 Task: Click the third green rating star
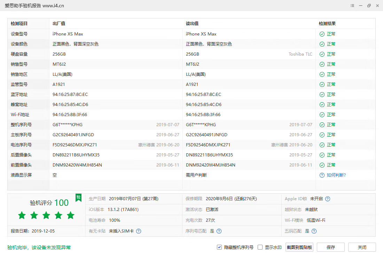46,216
